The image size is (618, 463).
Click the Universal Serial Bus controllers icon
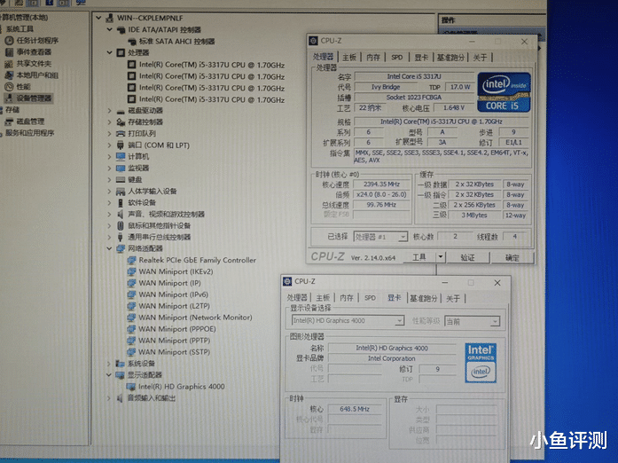click(x=121, y=238)
